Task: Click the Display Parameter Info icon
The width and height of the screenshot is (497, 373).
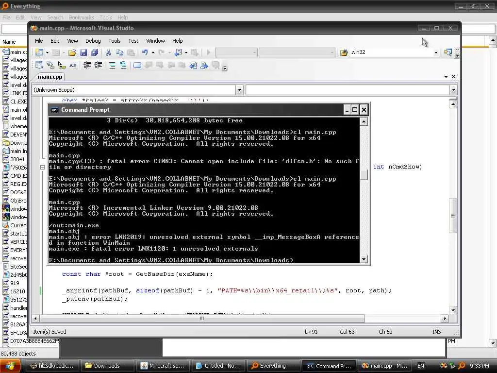Action: click(x=50, y=66)
